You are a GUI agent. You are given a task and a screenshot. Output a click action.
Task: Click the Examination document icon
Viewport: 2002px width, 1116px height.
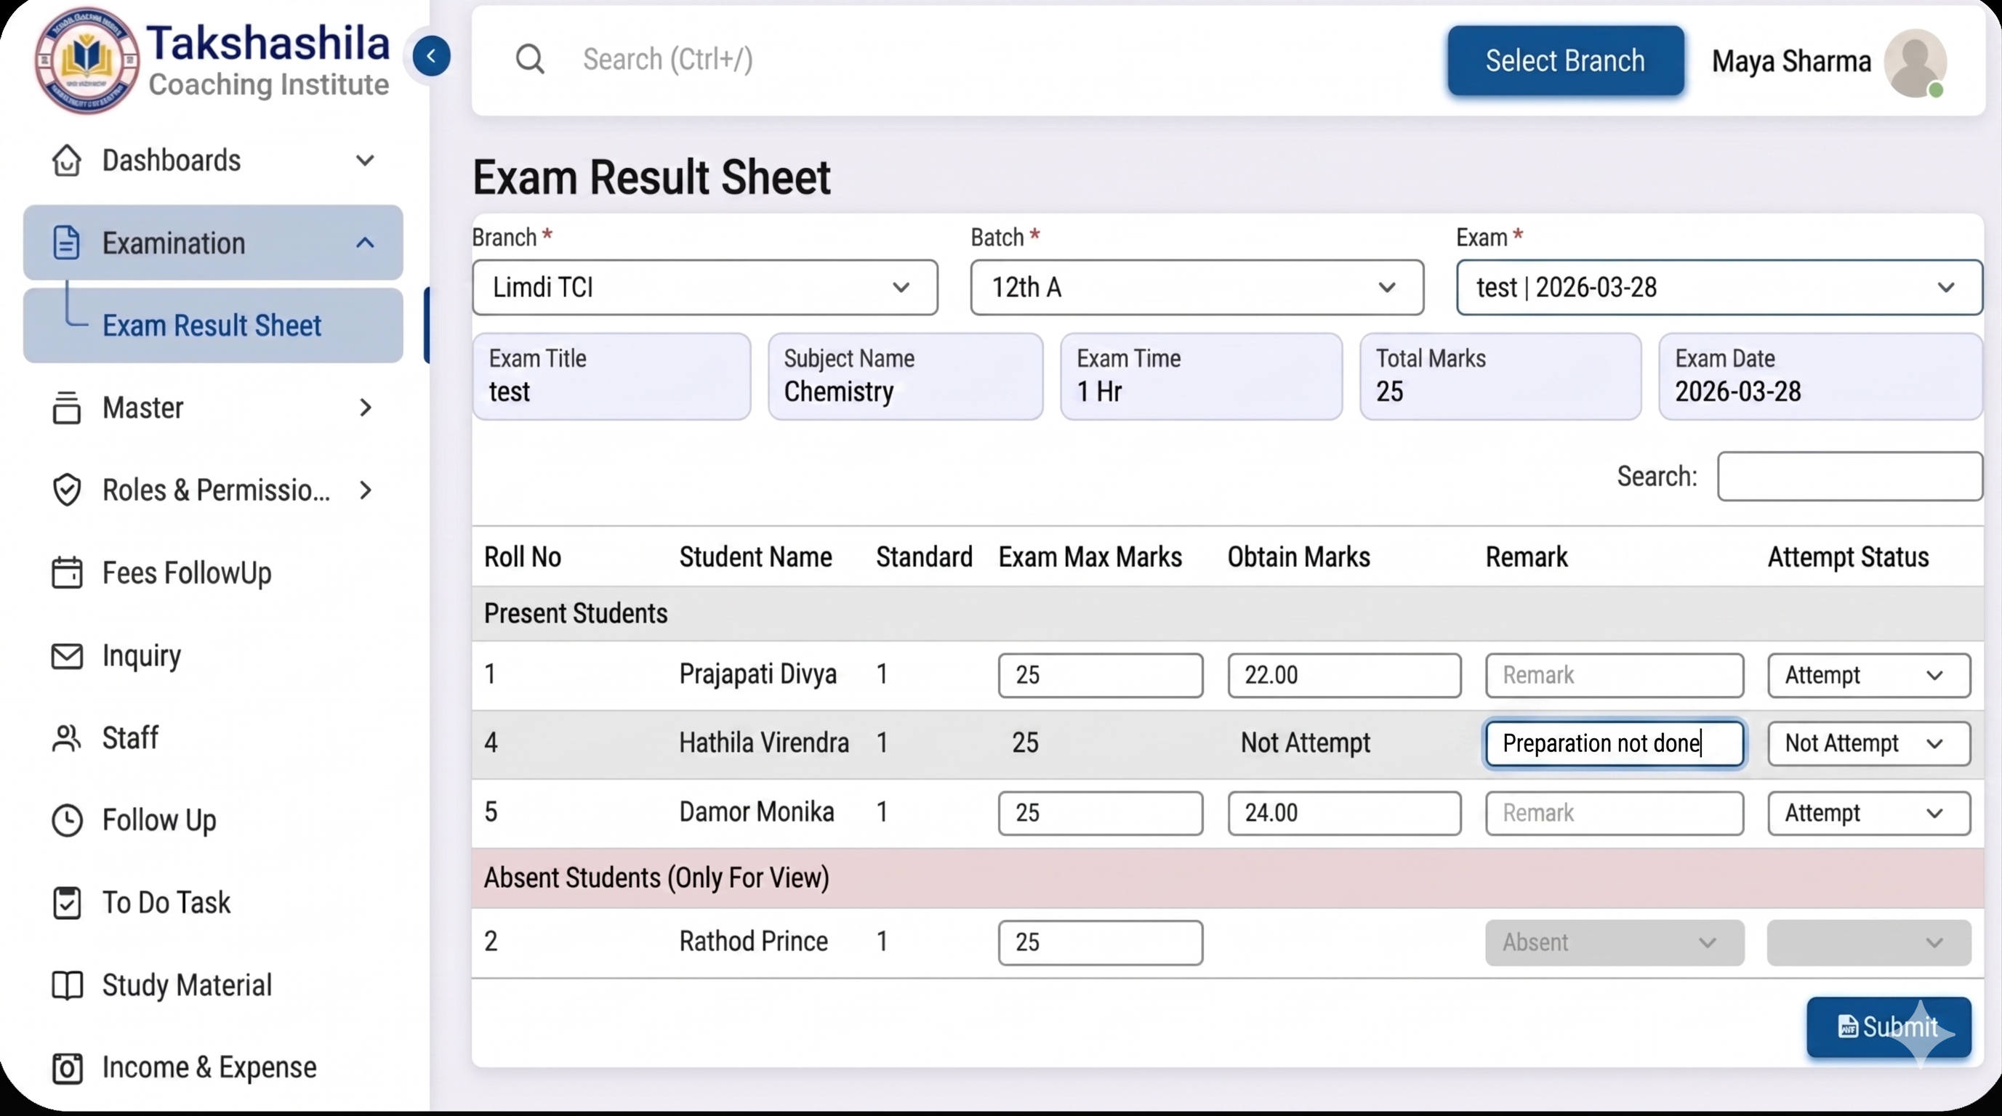click(67, 242)
